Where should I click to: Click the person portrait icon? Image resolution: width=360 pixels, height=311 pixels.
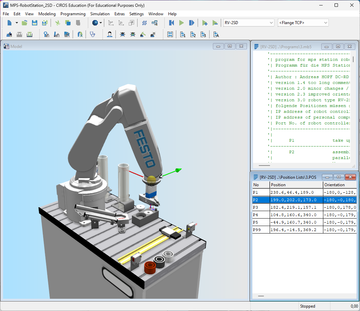tap(110, 34)
